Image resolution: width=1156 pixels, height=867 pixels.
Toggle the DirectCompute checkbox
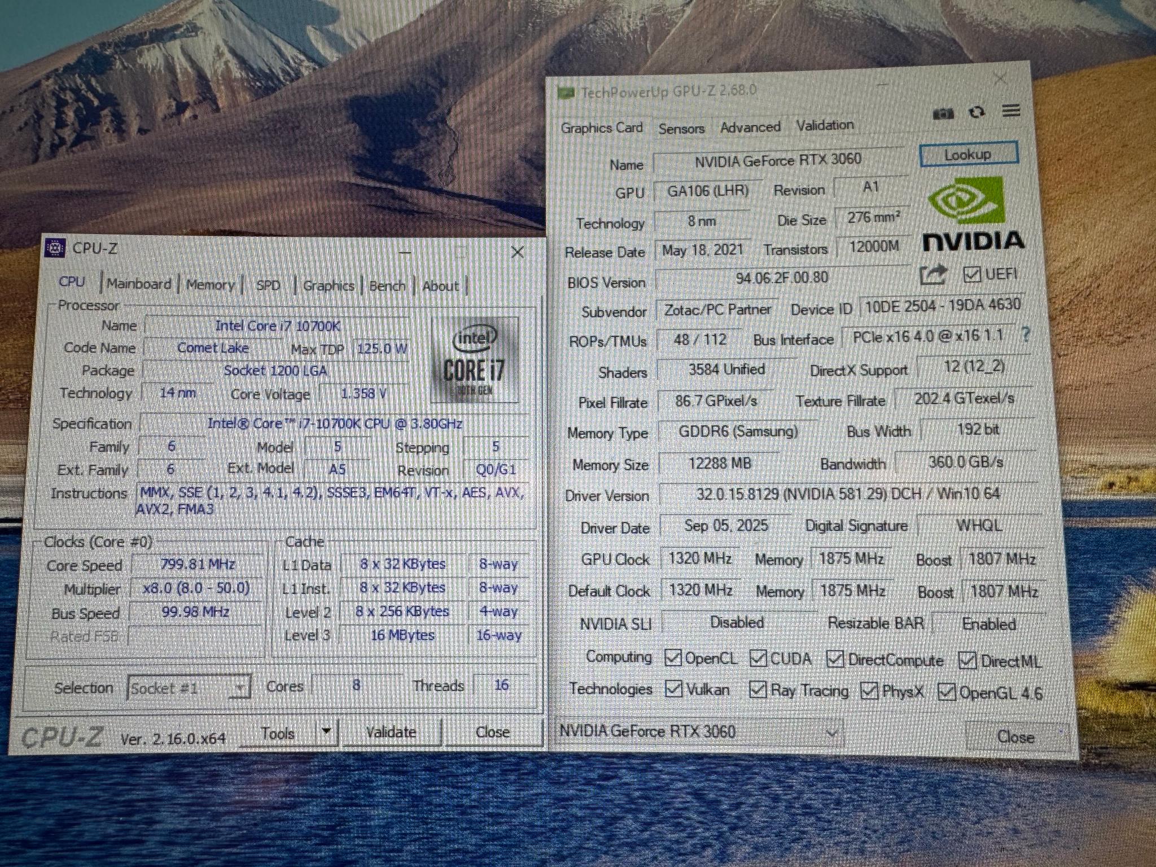835,659
